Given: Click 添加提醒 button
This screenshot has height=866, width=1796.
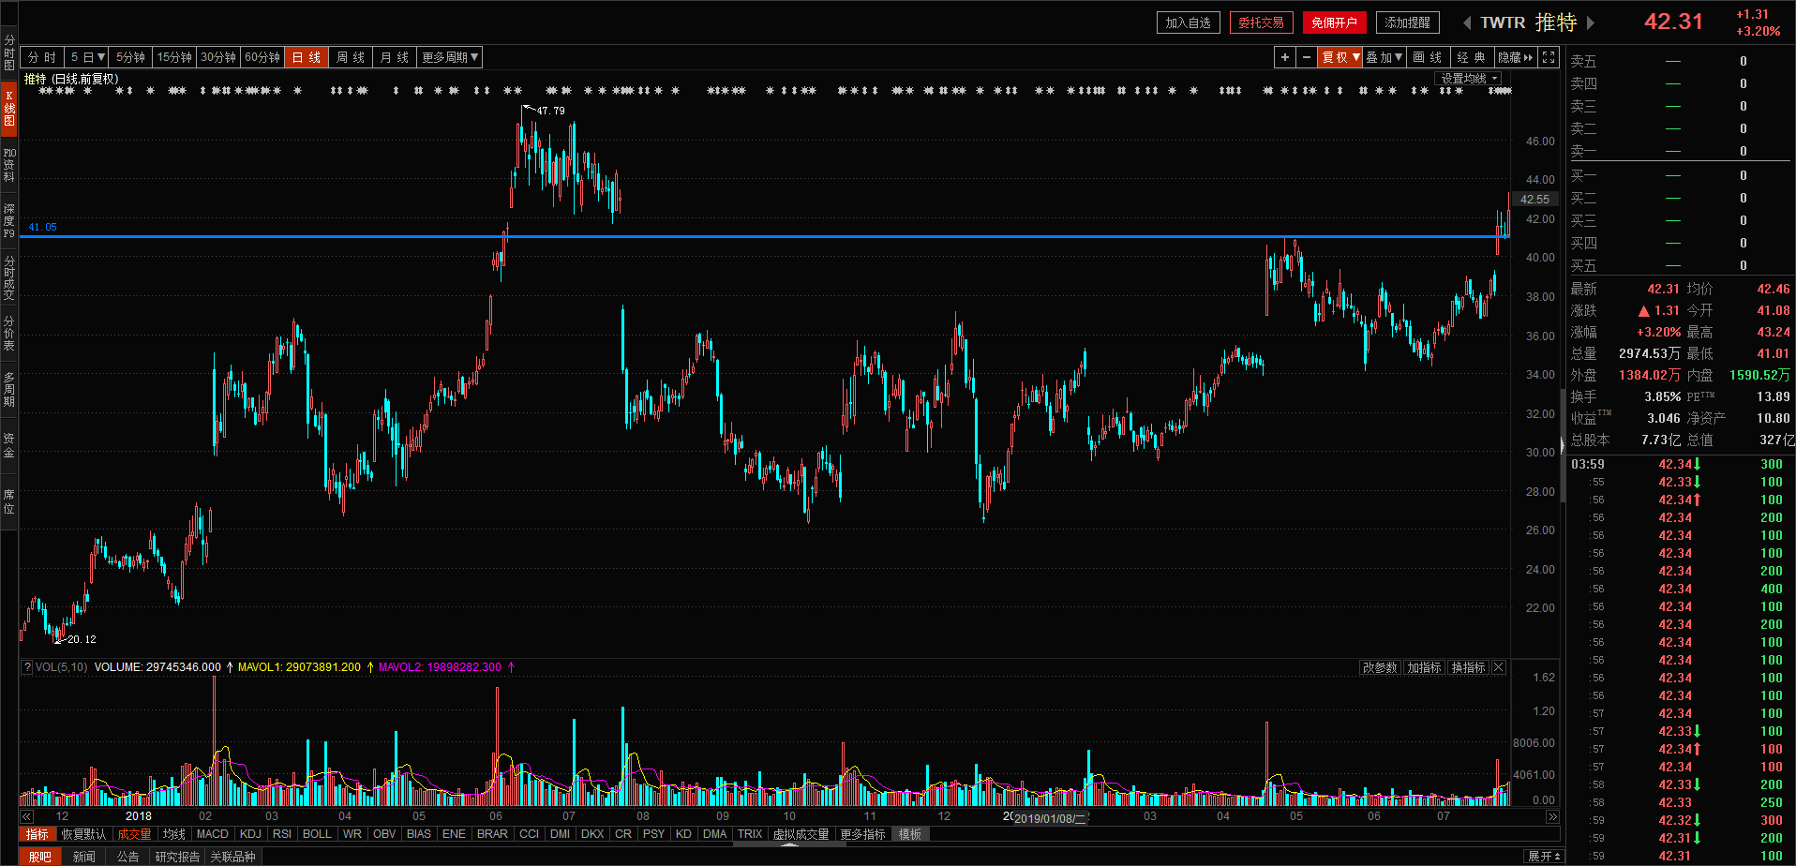Looking at the screenshot, I should click(1407, 22).
